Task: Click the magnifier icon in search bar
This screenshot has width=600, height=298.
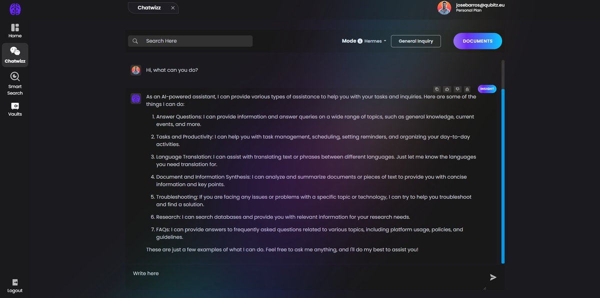Action: click(135, 41)
